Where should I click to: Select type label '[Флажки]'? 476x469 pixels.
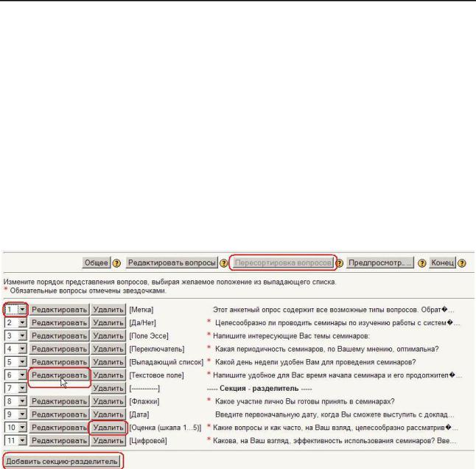[x=144, y=402]
